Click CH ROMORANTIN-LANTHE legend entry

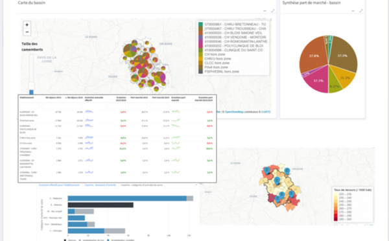pyautogui.click(x=236, y=41)
